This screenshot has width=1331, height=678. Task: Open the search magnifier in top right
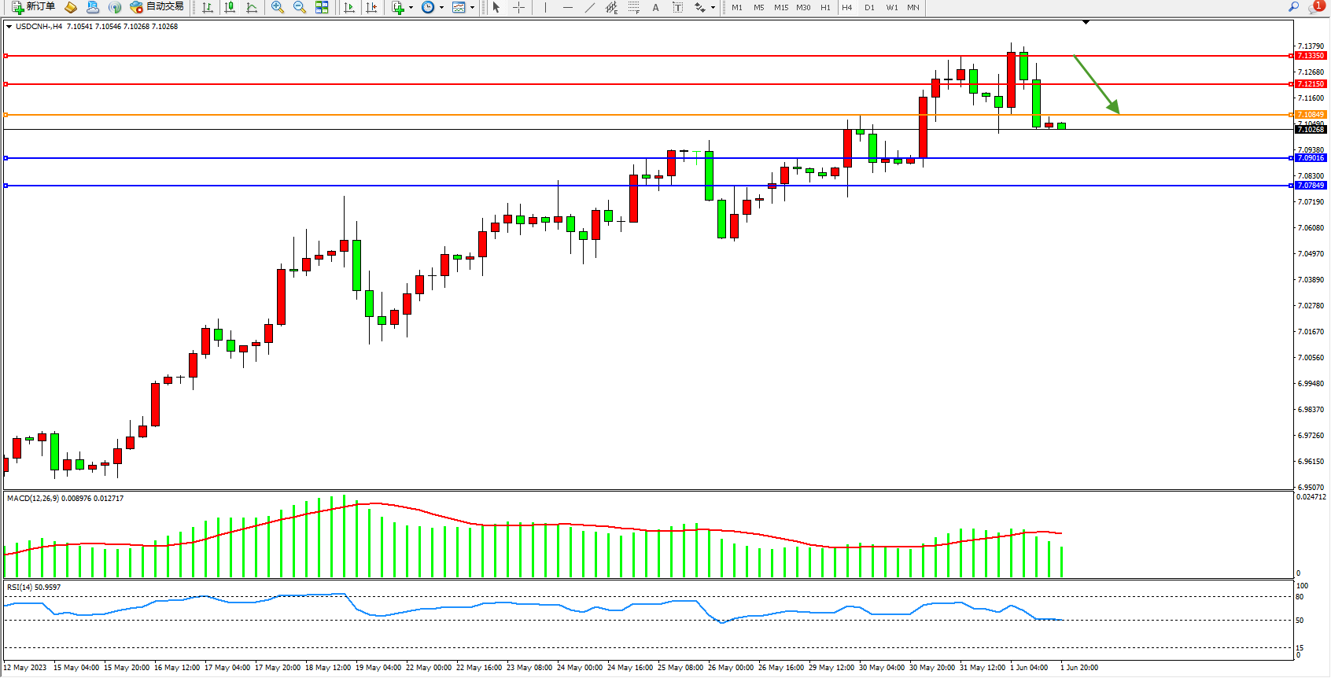click(x=1293, y=7)
